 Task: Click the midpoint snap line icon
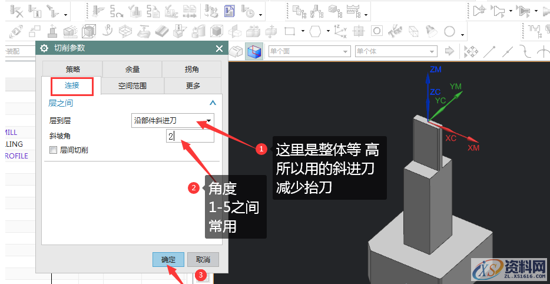pyautogui.click(x=507, y=52)
